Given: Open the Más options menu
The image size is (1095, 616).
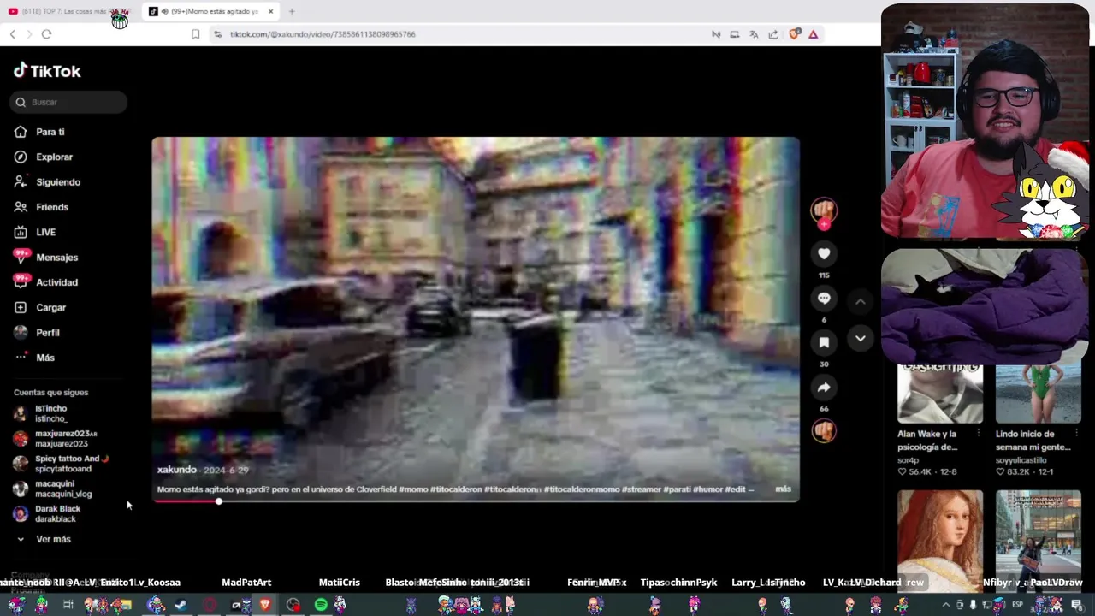Looking at the screenshot, I should 34,358.
